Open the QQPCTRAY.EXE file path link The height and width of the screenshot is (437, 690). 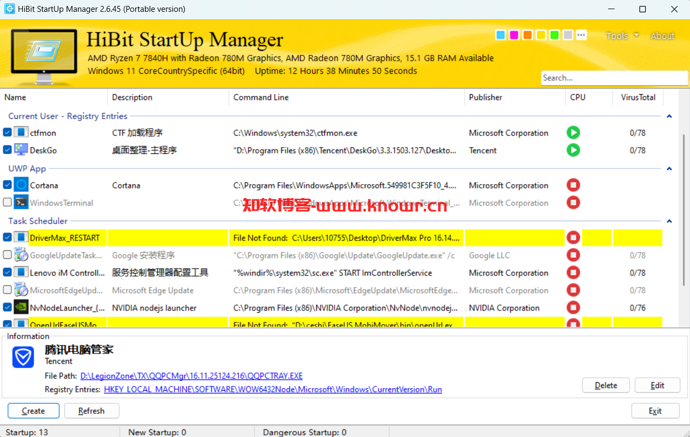point(191,376)
